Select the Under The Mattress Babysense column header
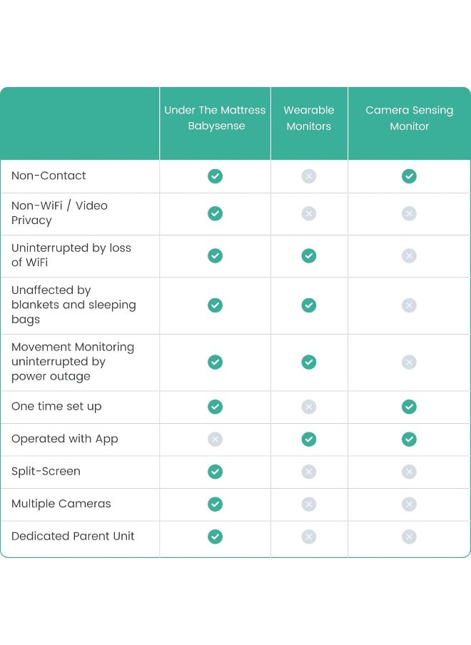Image resolution: width=471 pixels, height=645 pixels. point(215,118)
